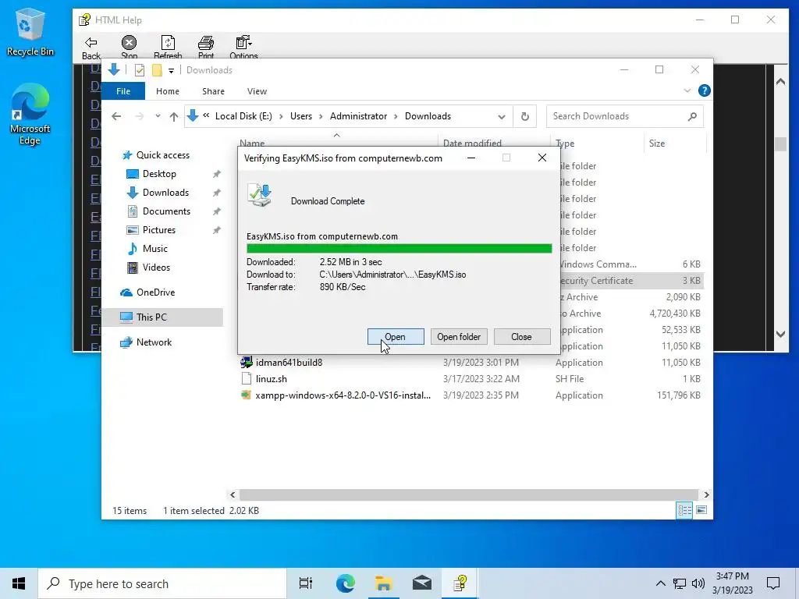The image size is (799, 599).
Task: Refresh the Downloads folder view
Action: [x=525, y=117]
